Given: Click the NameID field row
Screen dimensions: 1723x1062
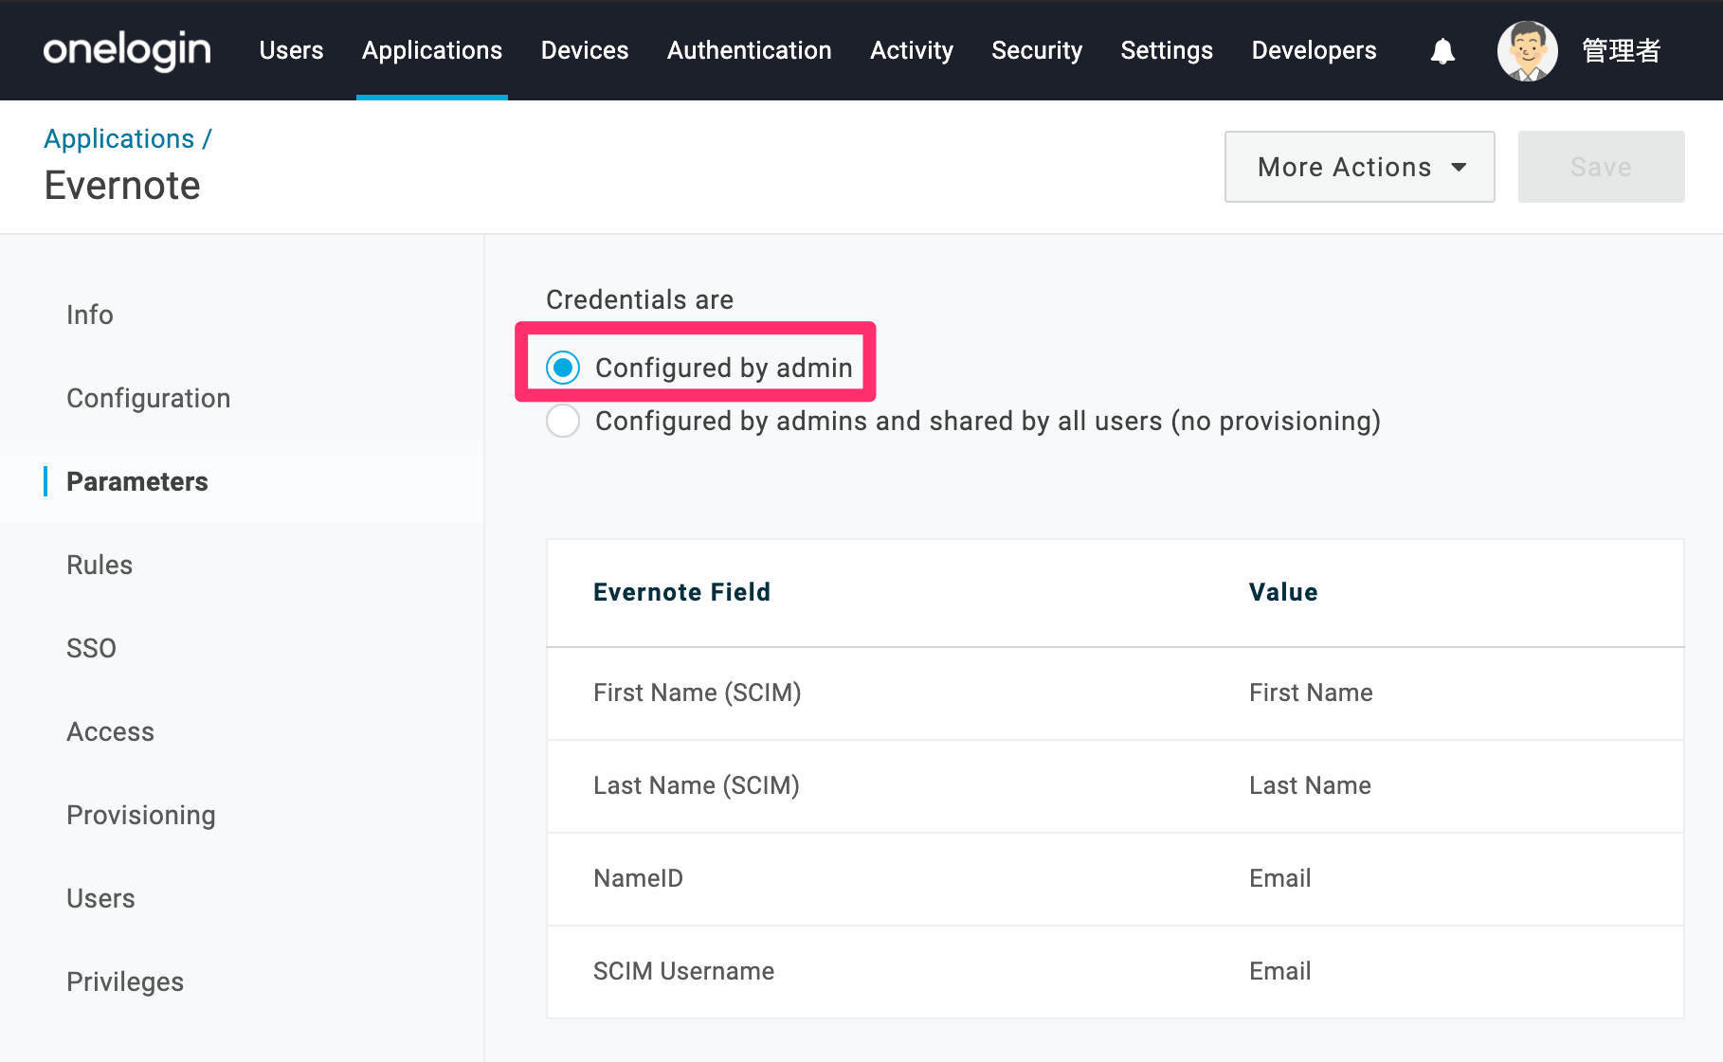Looking at the screenshot, I should click(x=1115, y=879).
